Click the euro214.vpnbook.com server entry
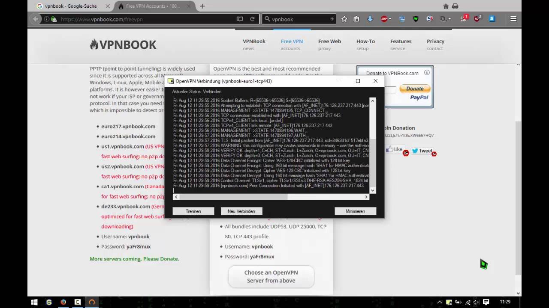Viewport: 549px width, 308px height. point(128,136)
